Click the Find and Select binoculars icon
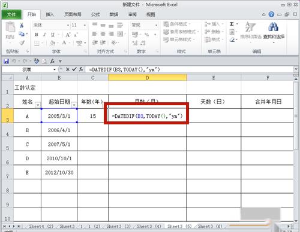The height and width of the screenshot is (232, 300). (x=274, y=27)
